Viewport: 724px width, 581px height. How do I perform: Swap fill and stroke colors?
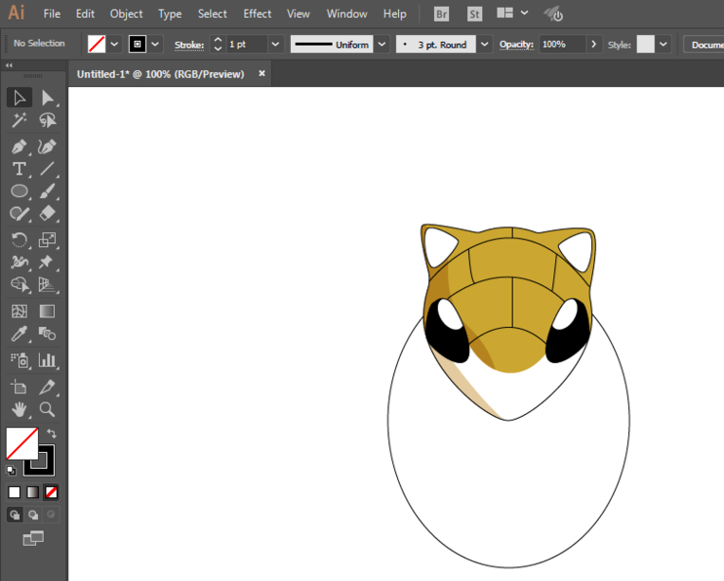(x=52, y=434)
